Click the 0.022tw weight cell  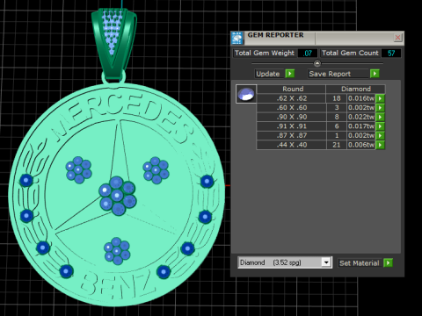coord(361,117)
